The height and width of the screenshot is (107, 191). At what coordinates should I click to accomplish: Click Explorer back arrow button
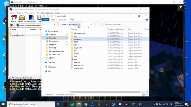[44, 24]
